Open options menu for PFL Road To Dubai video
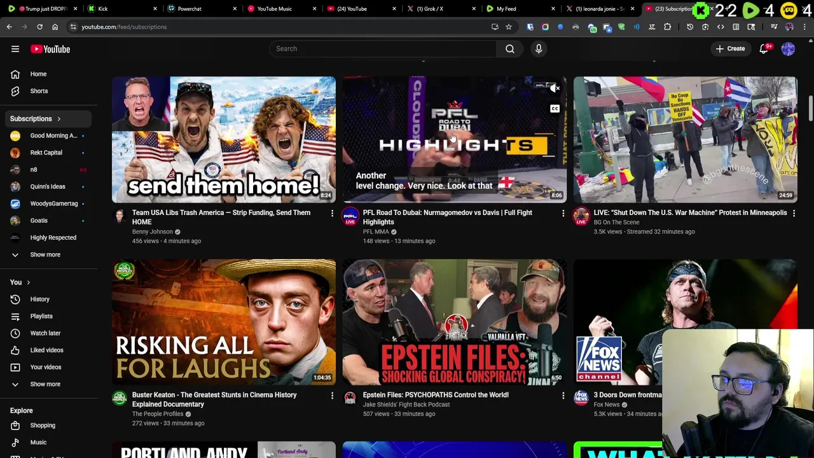The width and height of the screenshot is (814, 458). pyautogui.click(x=563, y=213)
